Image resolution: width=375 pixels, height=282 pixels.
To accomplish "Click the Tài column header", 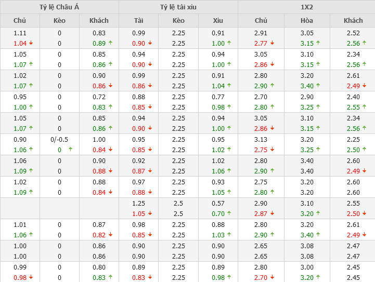I will (138, 20).
